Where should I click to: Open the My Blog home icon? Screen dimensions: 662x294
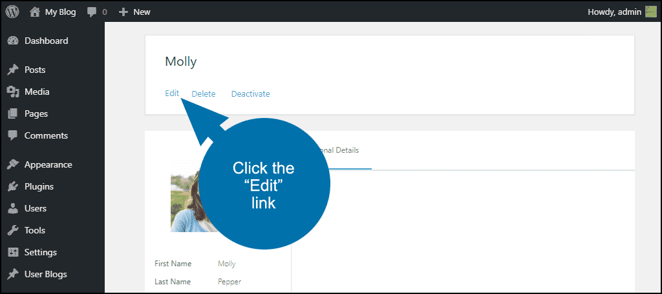tap(36, 12)
